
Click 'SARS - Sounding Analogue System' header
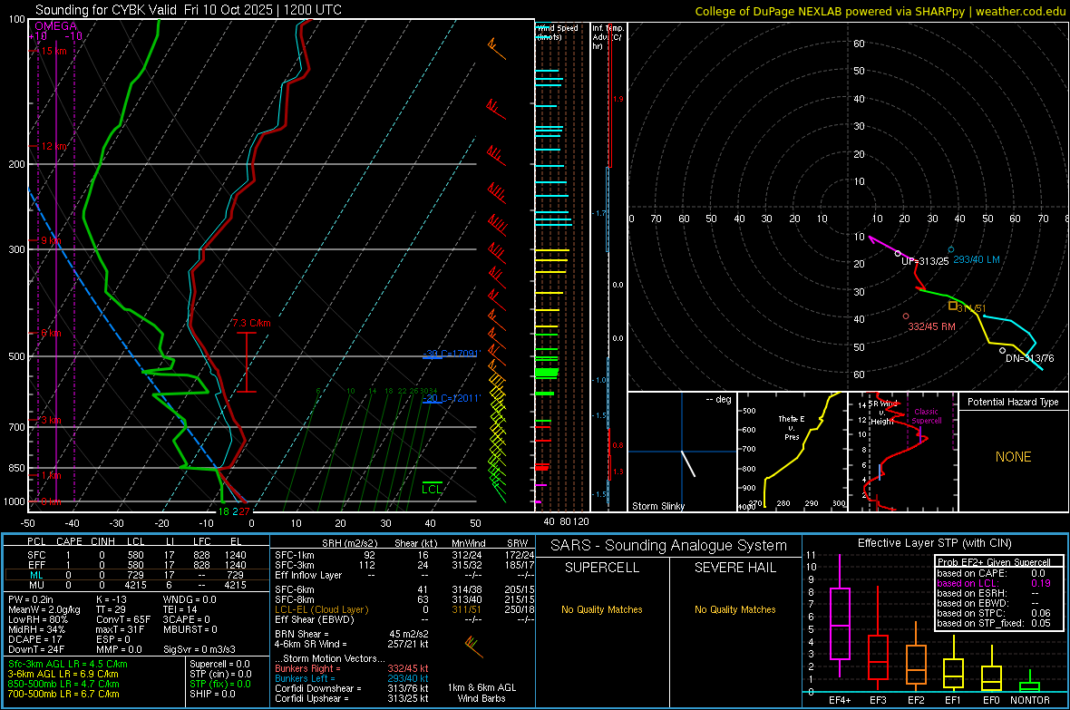coord(669,546)
